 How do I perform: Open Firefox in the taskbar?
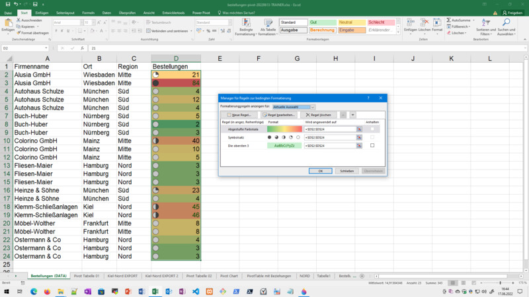tap(47, 291)
